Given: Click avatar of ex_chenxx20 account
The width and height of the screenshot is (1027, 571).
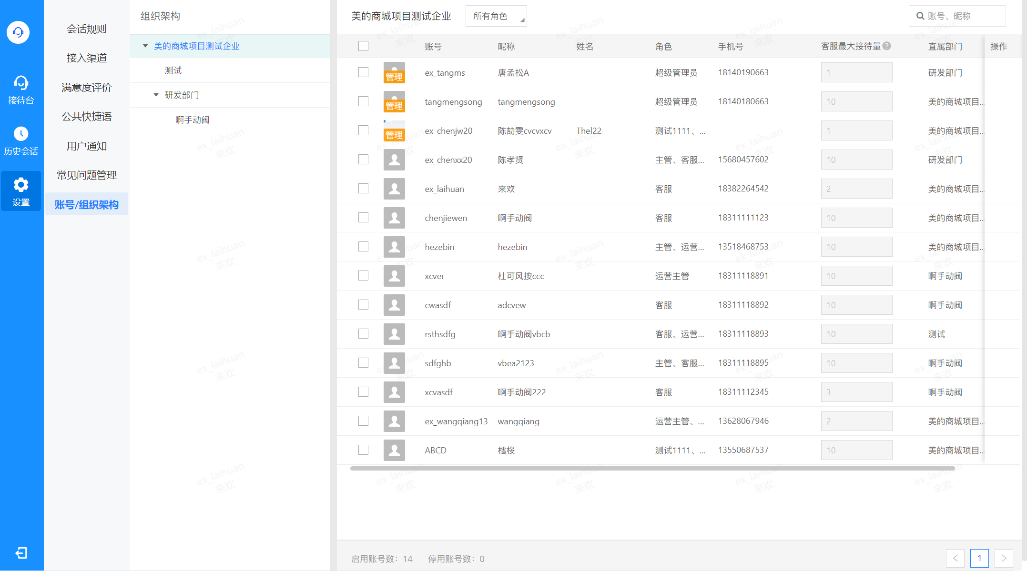Looking at the screenshot, I should point(394,160).
